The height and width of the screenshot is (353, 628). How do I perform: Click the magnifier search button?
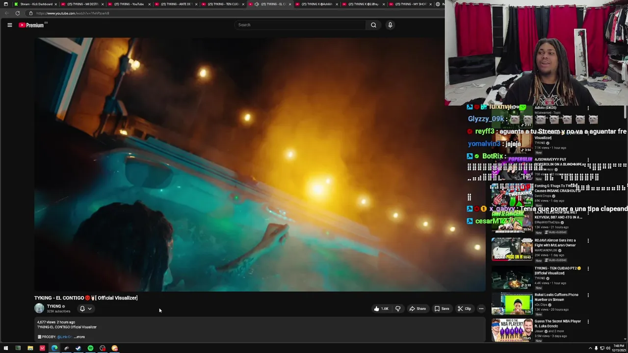373,25
